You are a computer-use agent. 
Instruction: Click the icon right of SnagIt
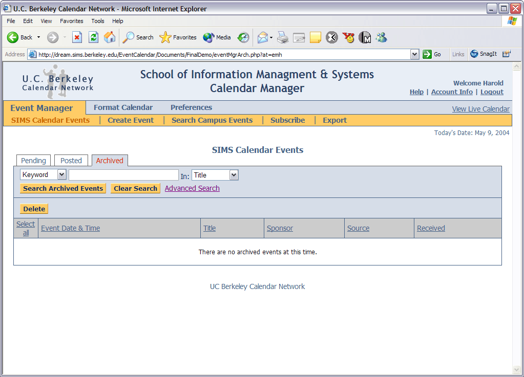507,54
